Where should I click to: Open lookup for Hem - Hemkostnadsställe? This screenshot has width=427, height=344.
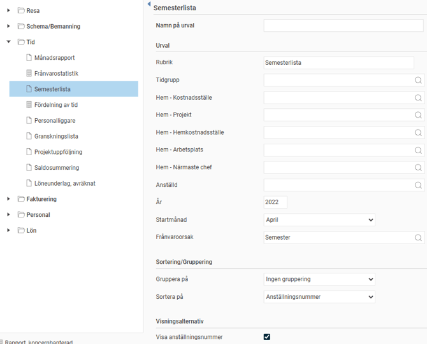pyautogui.click(x=418, y=133)
